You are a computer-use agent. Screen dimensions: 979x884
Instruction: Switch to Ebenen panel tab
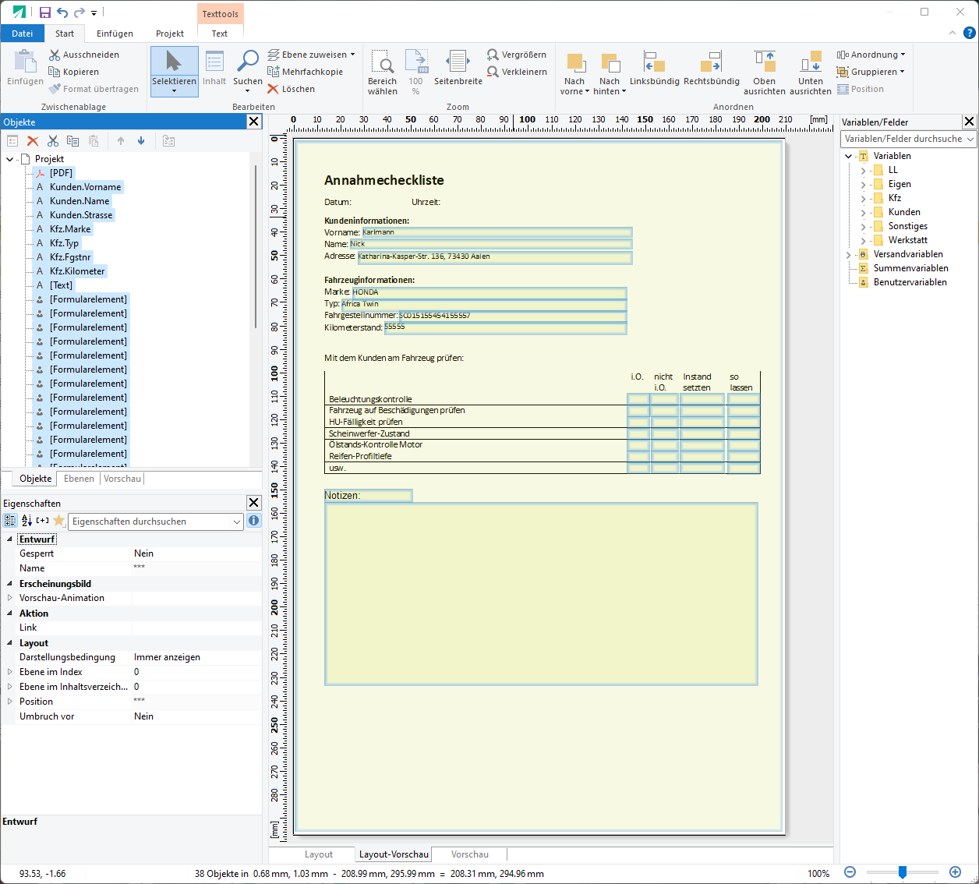(79, 479)
